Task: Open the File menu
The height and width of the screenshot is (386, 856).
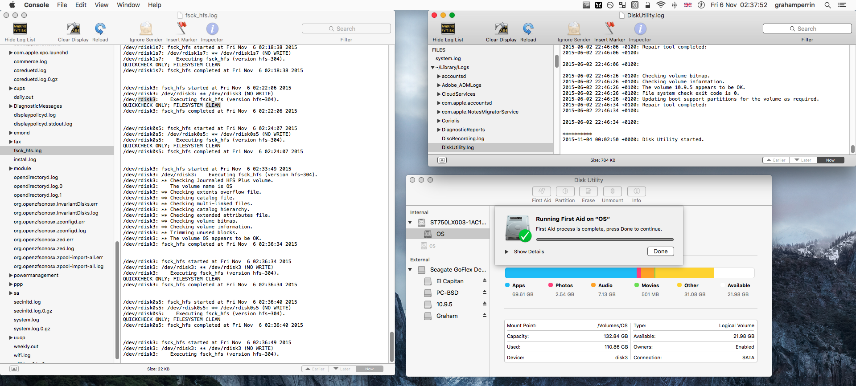Action: pyautogui.click(x=62, y=5)
